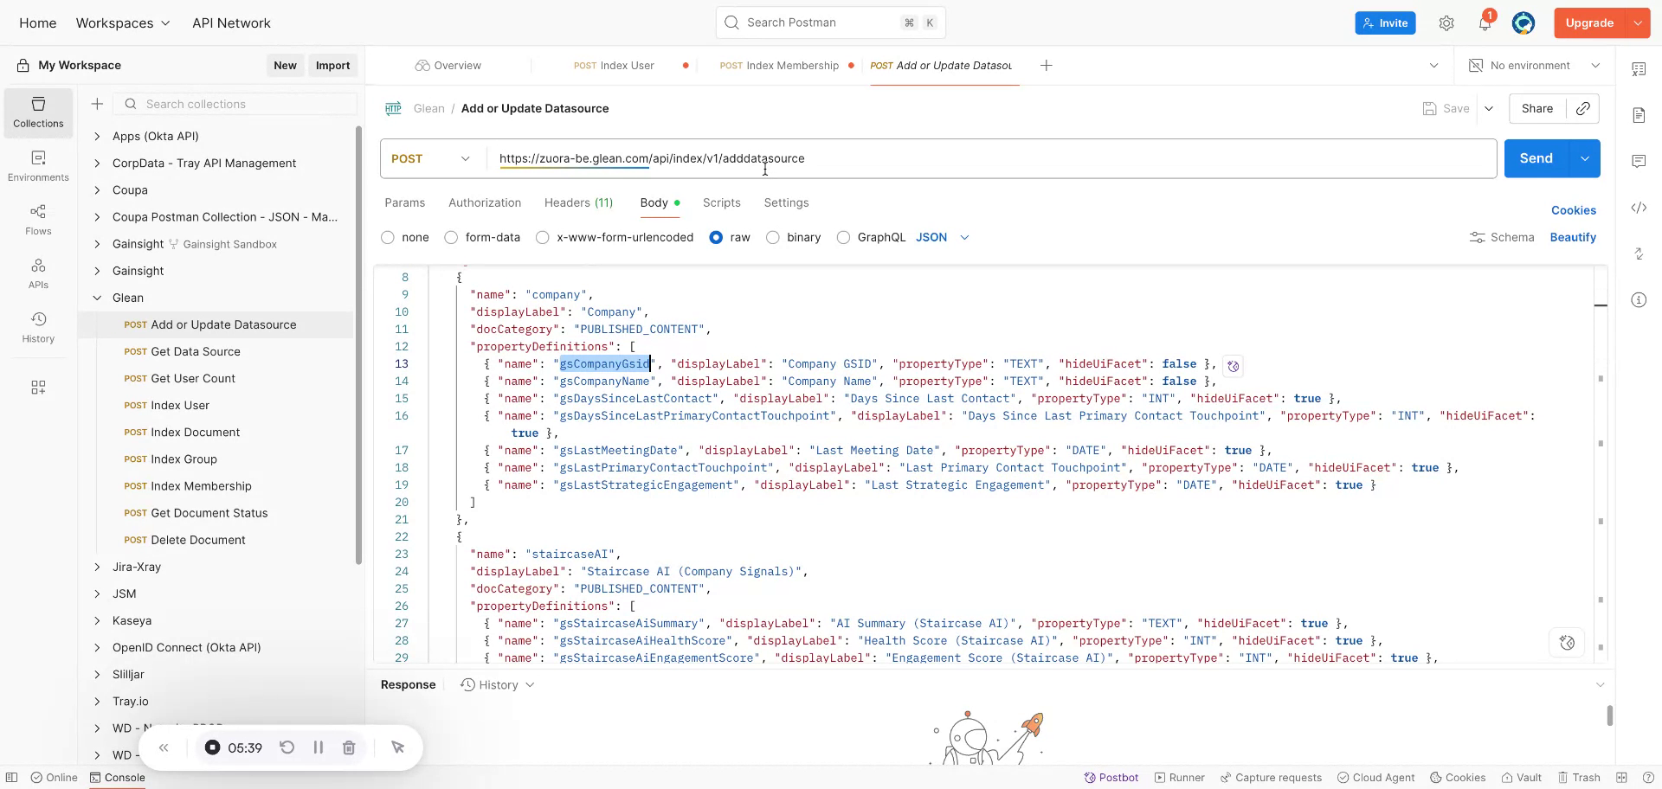Open the APIs panel

coord(38,273)
